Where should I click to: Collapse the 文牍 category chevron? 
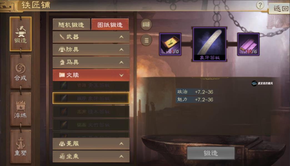point(121,75)
